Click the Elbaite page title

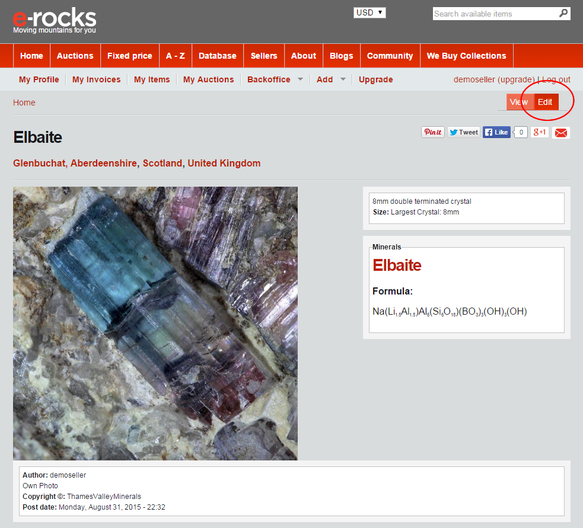(37, 137)
